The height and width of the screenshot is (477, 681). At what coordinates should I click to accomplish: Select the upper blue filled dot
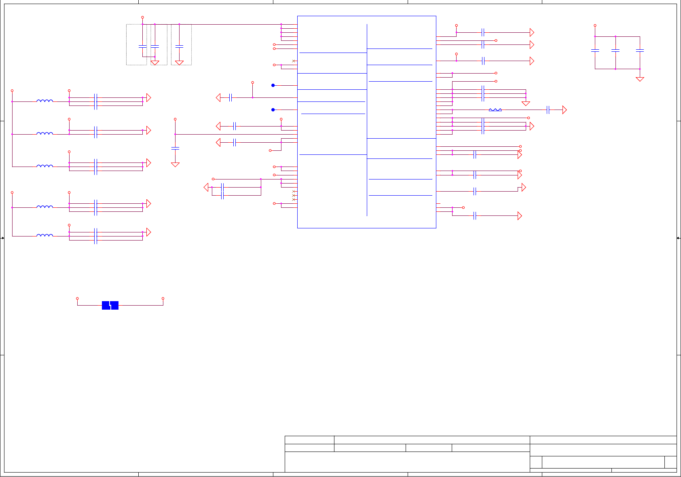(273, 85)
